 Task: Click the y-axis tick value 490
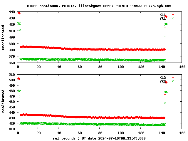point(12,85)
